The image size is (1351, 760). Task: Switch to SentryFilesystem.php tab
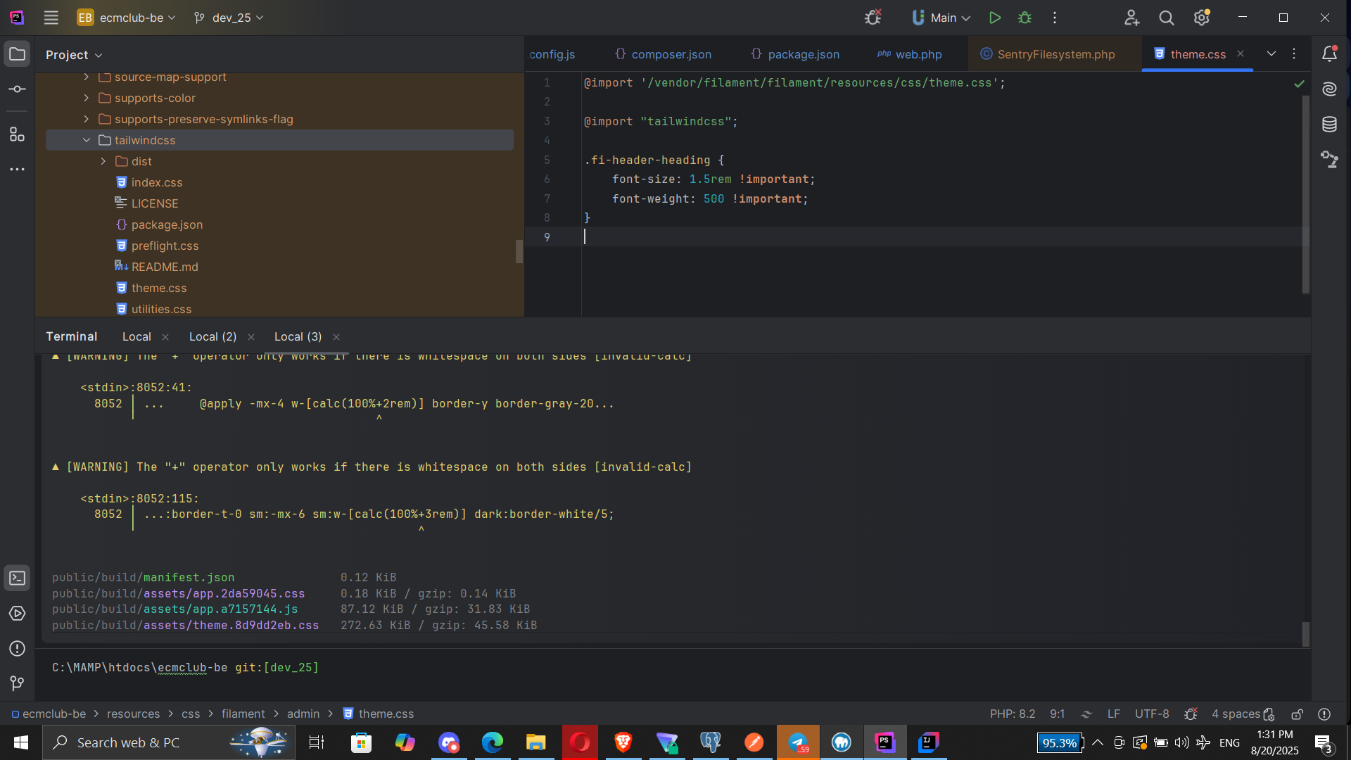point(1048,54)
